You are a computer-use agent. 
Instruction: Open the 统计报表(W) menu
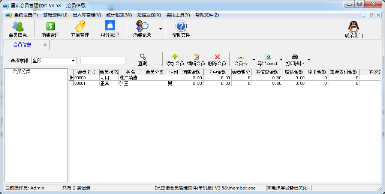(x=119, y=15)
